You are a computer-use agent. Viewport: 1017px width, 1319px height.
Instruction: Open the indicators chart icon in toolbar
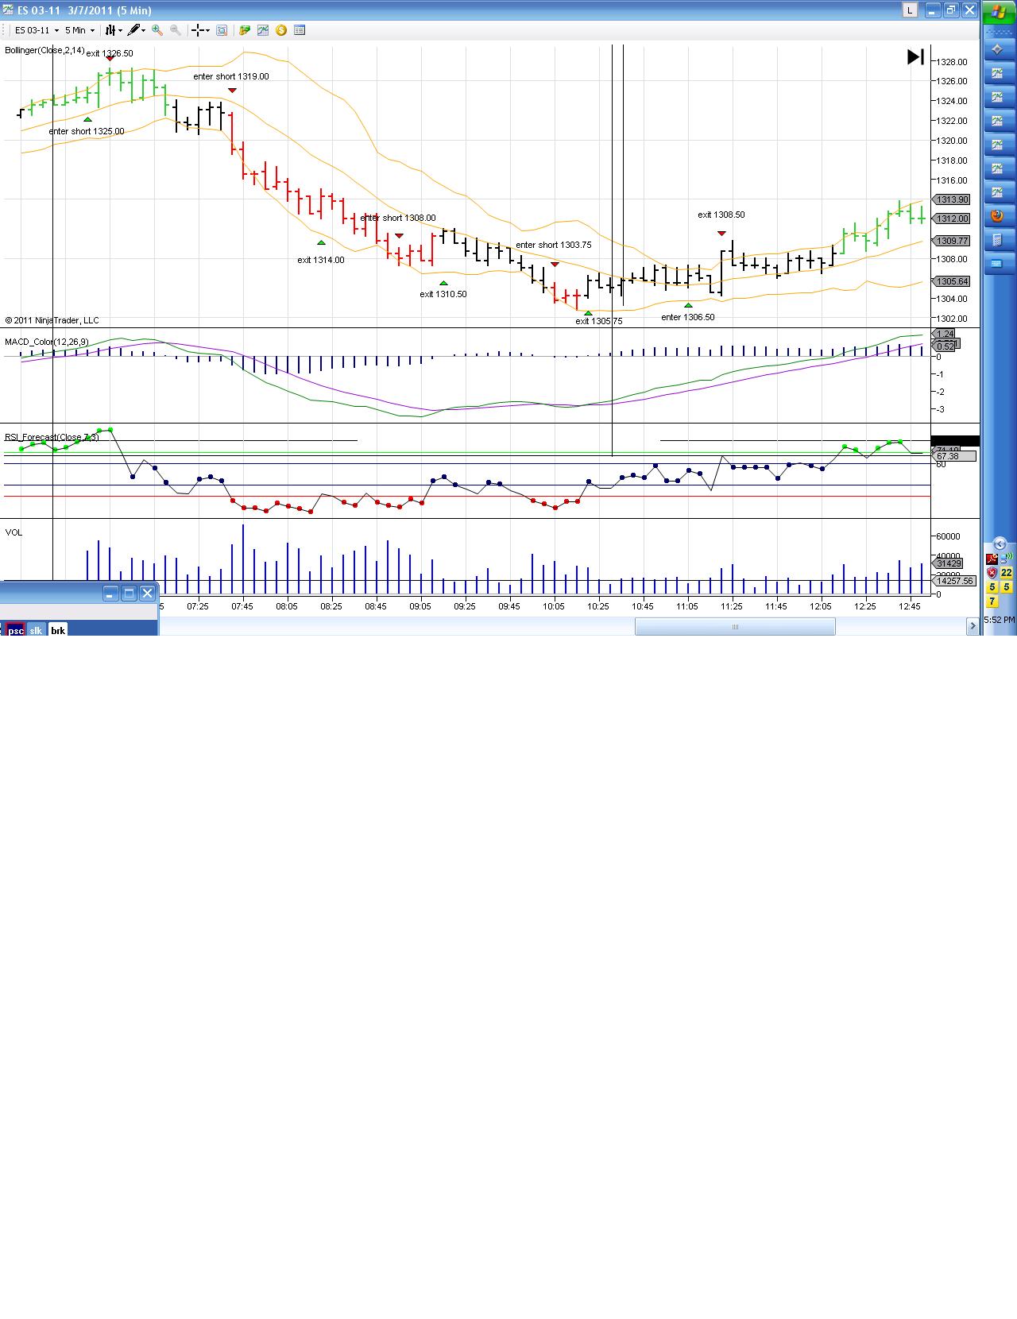click(x=263, y=30)
